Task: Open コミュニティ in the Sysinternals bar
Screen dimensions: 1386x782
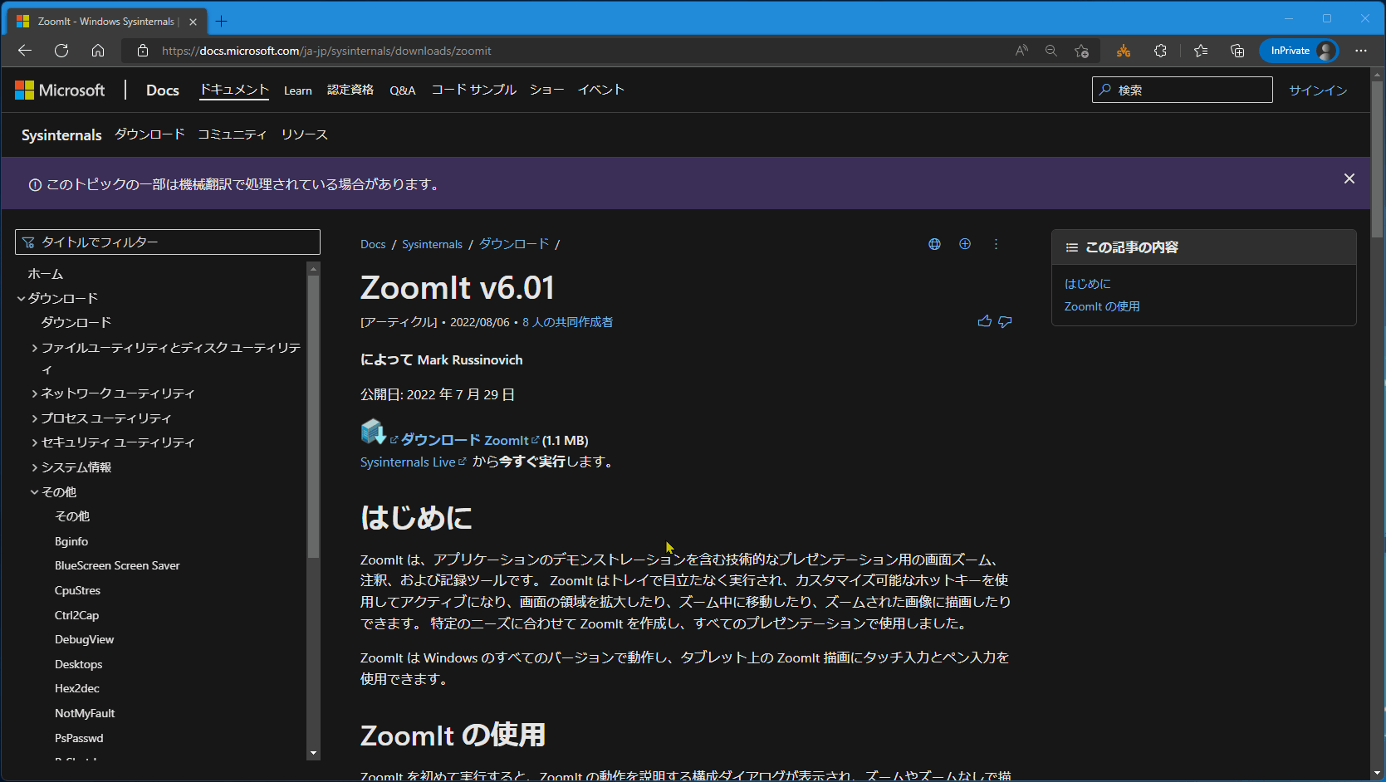Action: [x=232, y=134]
